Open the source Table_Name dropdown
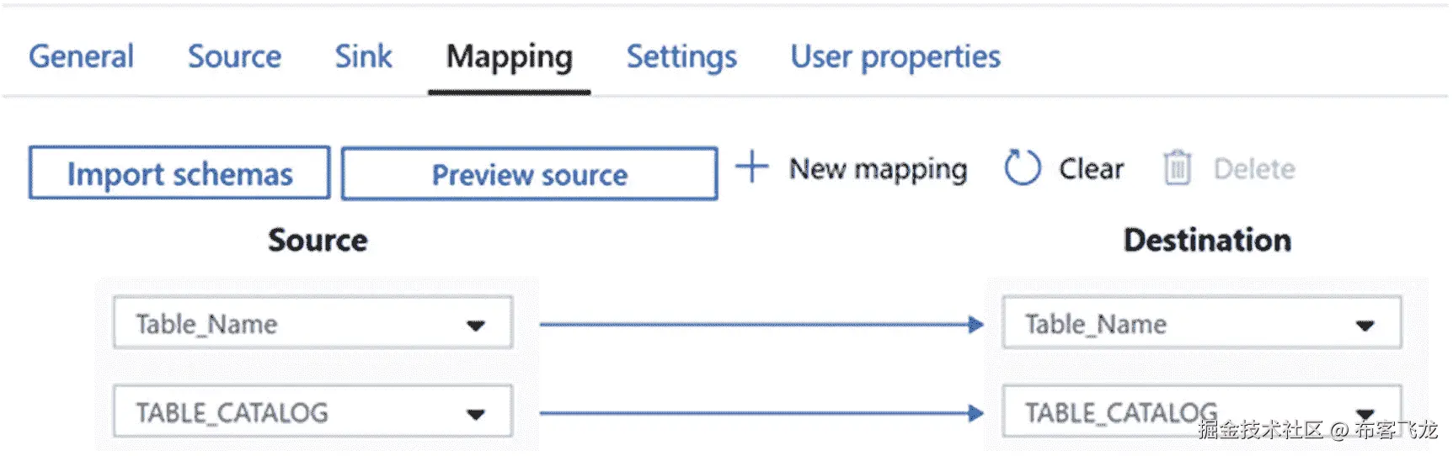 coord(313,323)
